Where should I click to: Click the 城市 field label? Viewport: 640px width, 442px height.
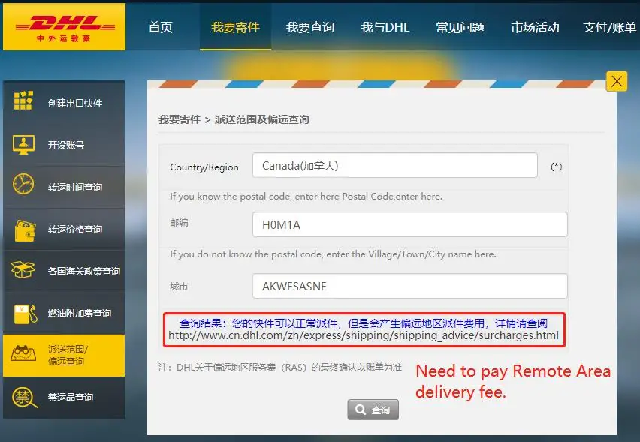[179, 287]
